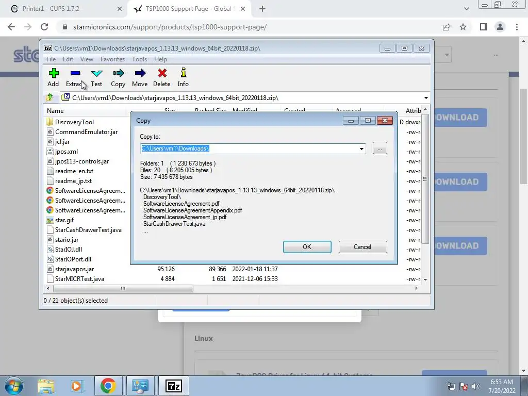This screenshot has height=396, width=528.
Task: Close the Copy dialog with the red X
Action: (385, 121)
